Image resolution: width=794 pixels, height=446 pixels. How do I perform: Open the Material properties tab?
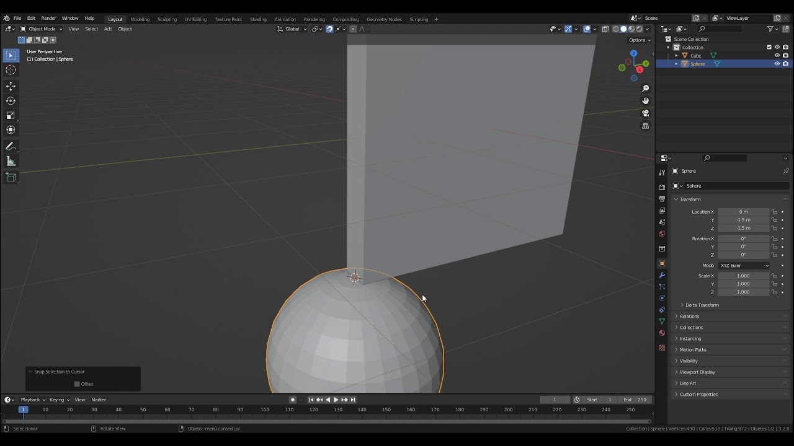click(662, 333)
